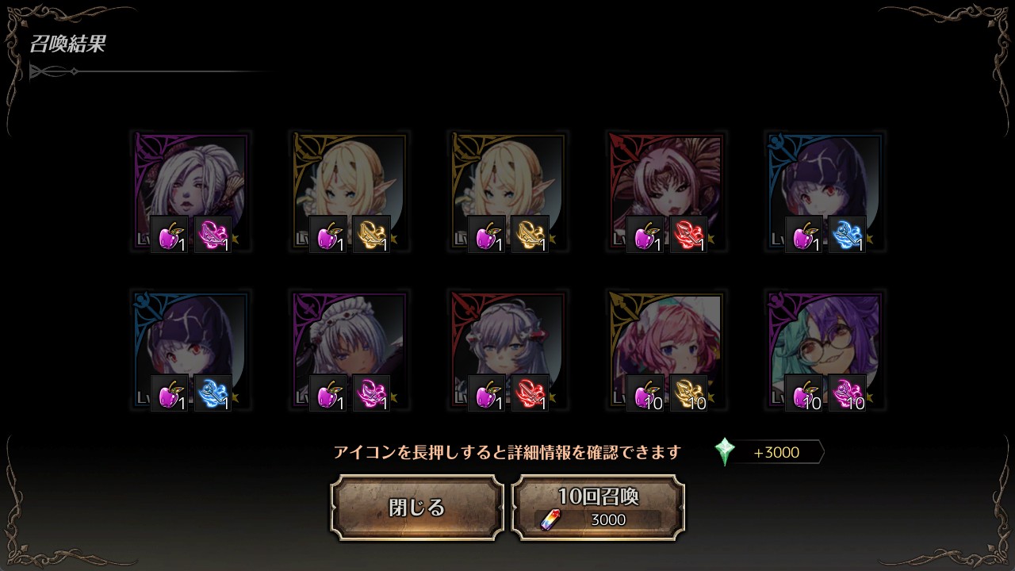Image resolution: width=1015 pixels, height=571 pixels.
Task: Click the pink fragment x10 icon on the glasses character card
Action: coord(847,393)
